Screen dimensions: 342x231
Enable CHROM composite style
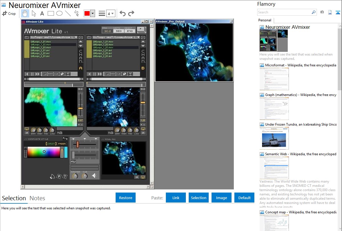coord(51,144)
